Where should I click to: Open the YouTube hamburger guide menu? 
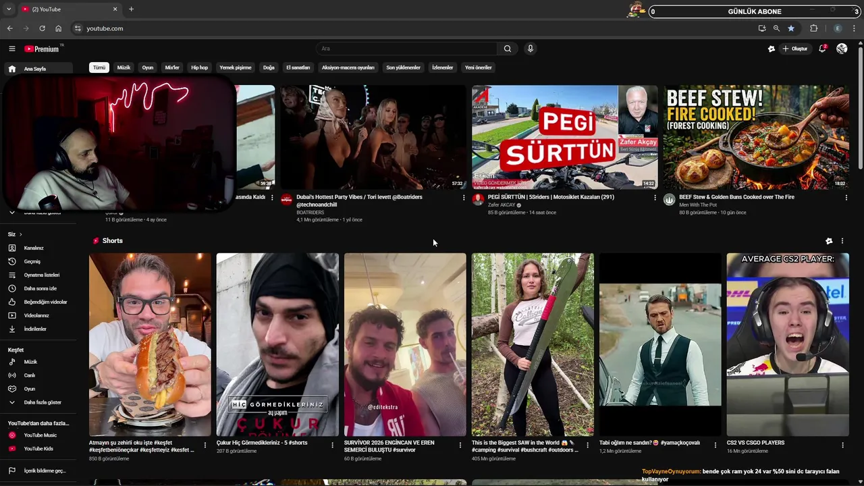pos(11,49)
